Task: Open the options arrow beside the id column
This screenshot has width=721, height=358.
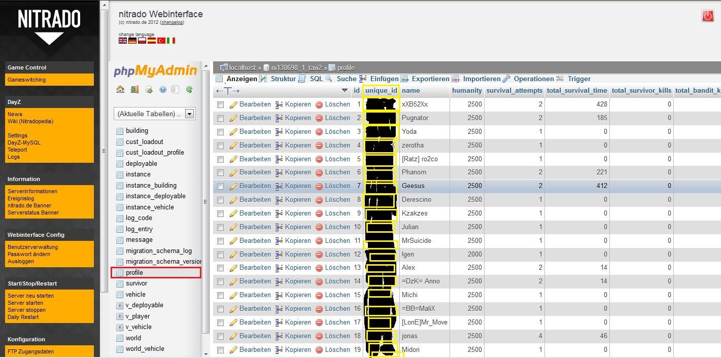Action: 345,90
